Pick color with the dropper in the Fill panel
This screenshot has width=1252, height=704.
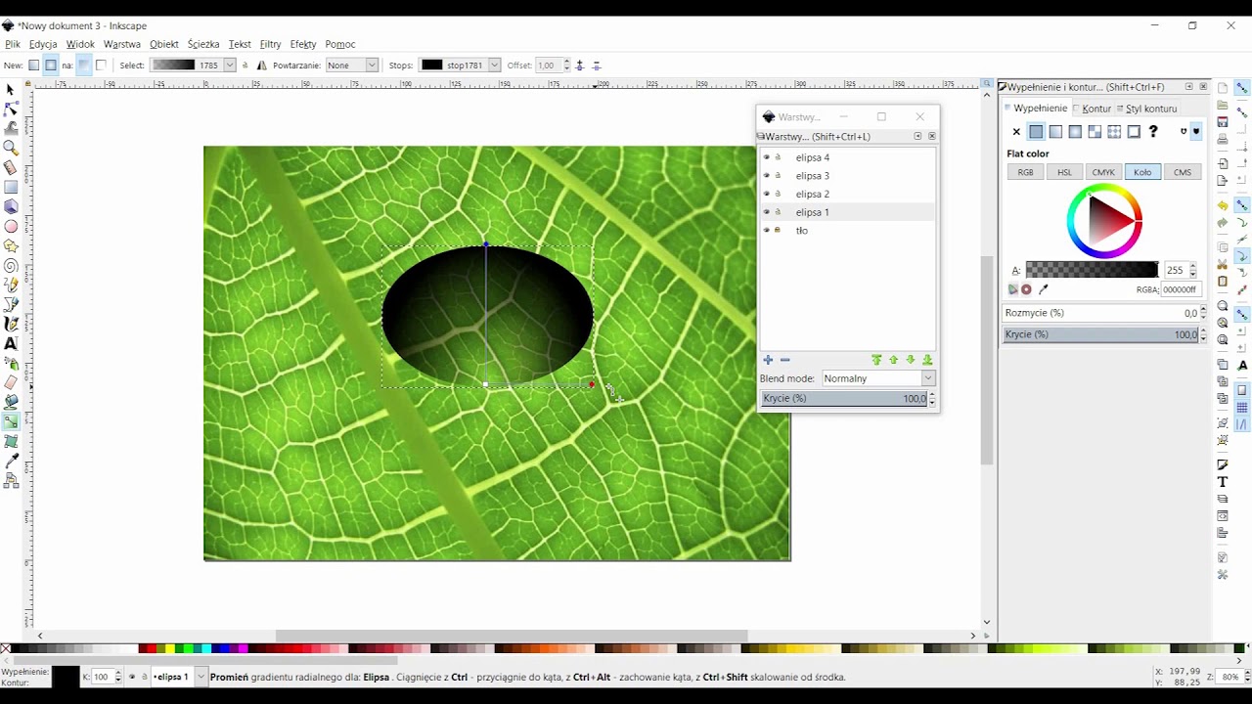tap(1043, 289)
